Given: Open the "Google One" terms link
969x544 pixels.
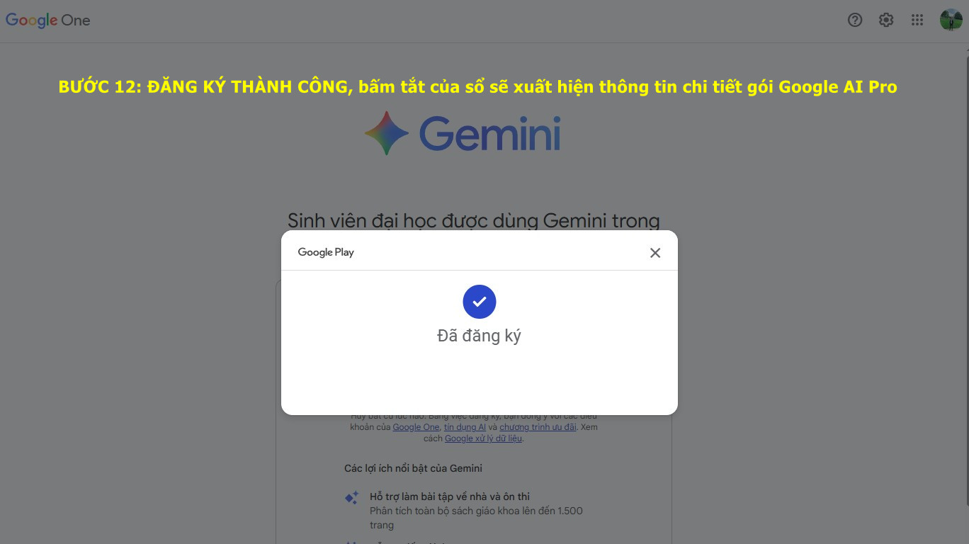Looking at the screenshot, I should tap(416, 427).
